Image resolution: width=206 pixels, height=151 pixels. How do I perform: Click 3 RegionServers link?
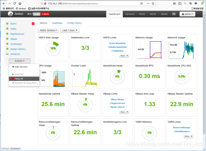pos(117,103)
